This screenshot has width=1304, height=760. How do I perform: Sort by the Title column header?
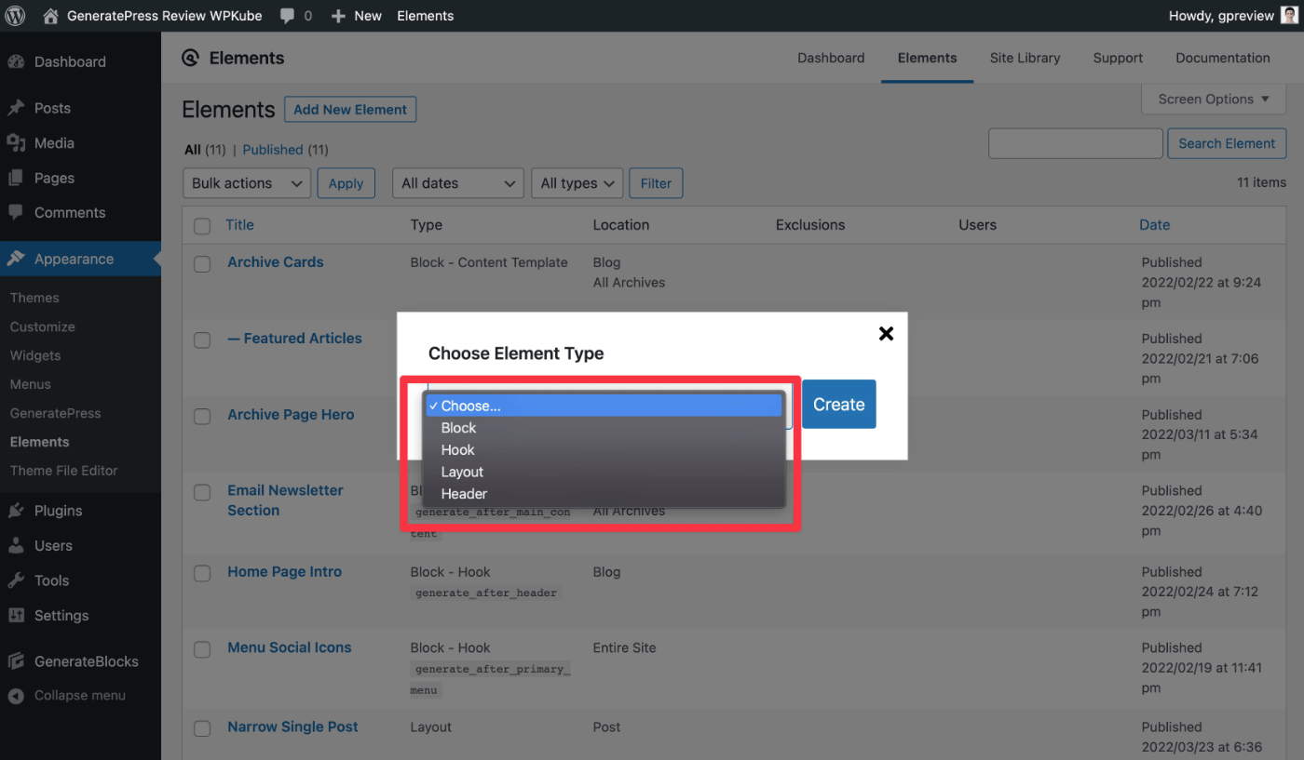pos(239,225)
